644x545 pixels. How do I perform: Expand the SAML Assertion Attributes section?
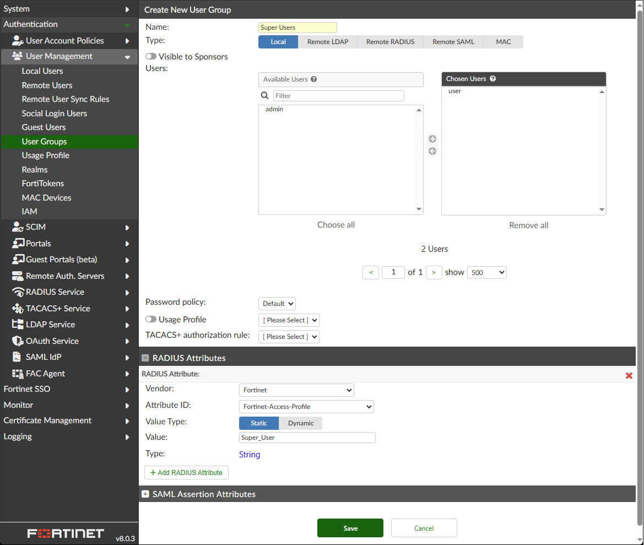point(145,494)
